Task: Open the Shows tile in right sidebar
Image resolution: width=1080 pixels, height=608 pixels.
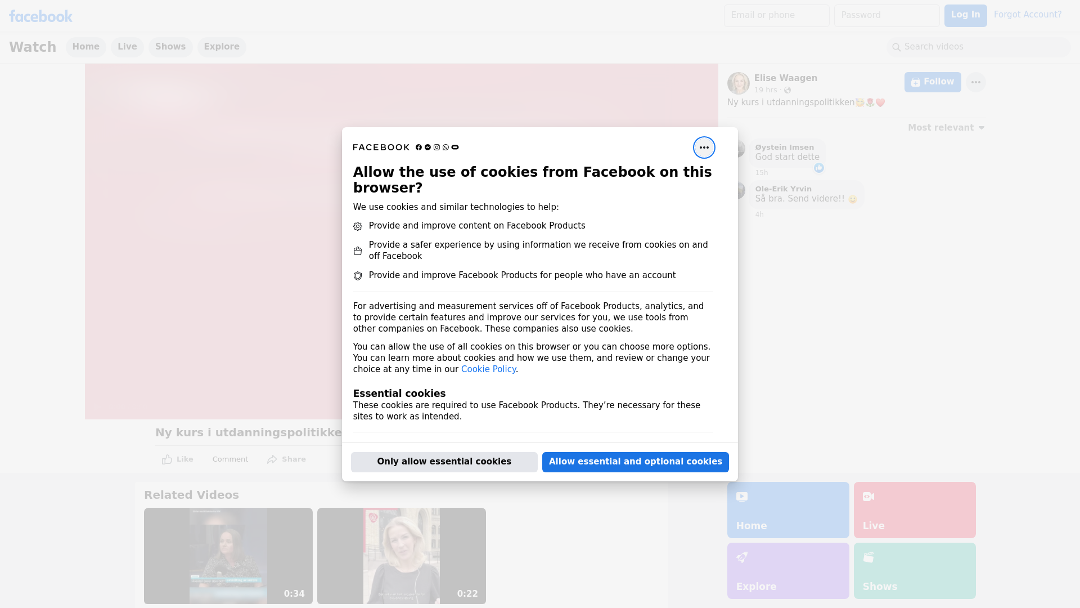Action: [x=915, y=571]
